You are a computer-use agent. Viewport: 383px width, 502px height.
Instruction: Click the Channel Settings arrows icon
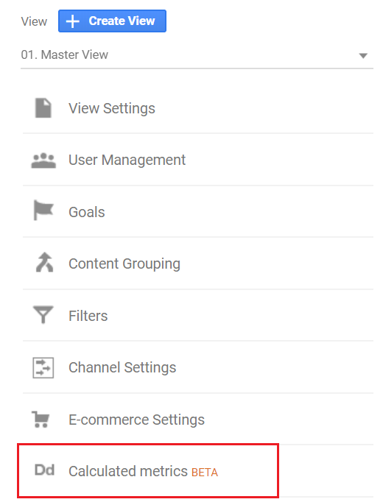pyautogui.click(x=43, y=367)
